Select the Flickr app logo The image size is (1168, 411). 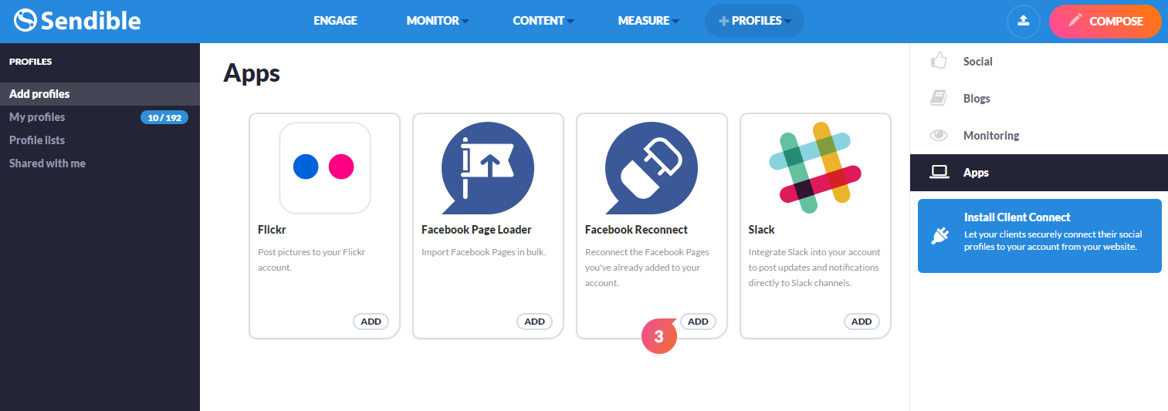(x=325, y=167)
